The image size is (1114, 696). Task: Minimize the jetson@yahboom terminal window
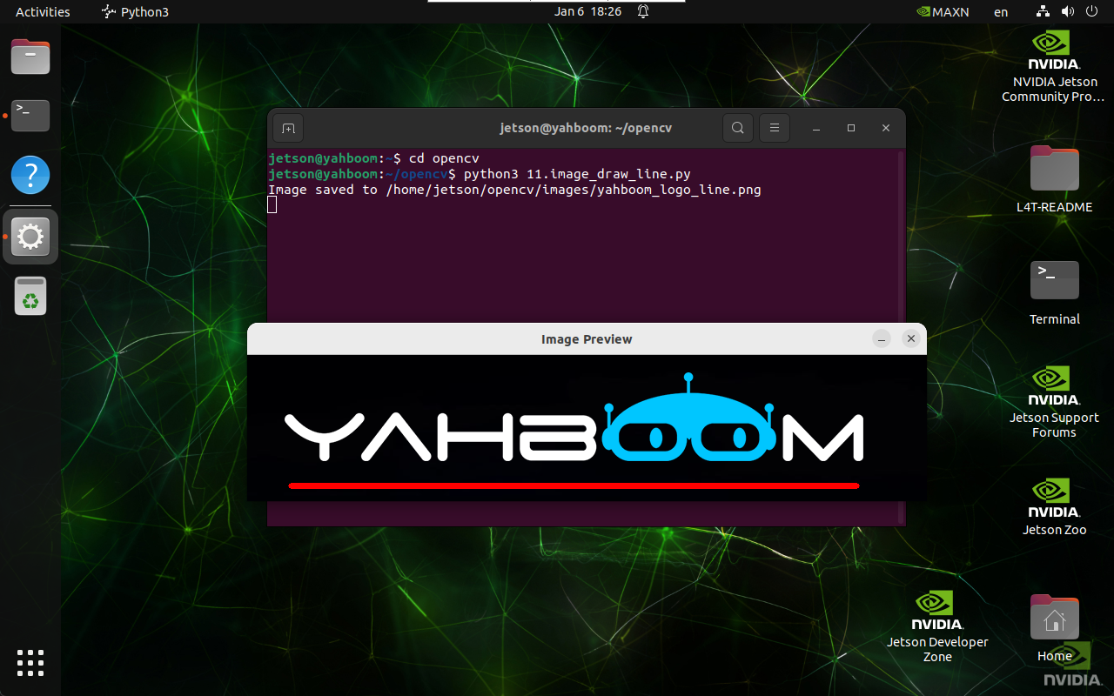pos(816,129)
